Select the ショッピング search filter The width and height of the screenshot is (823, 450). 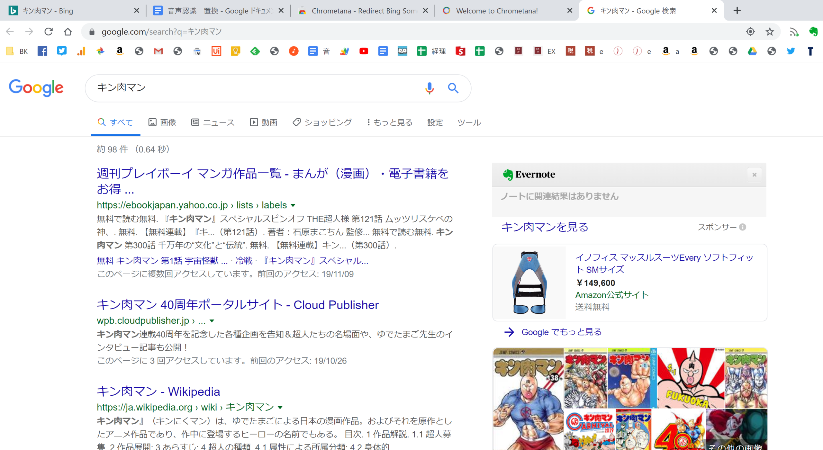click(x=322, y=122)
